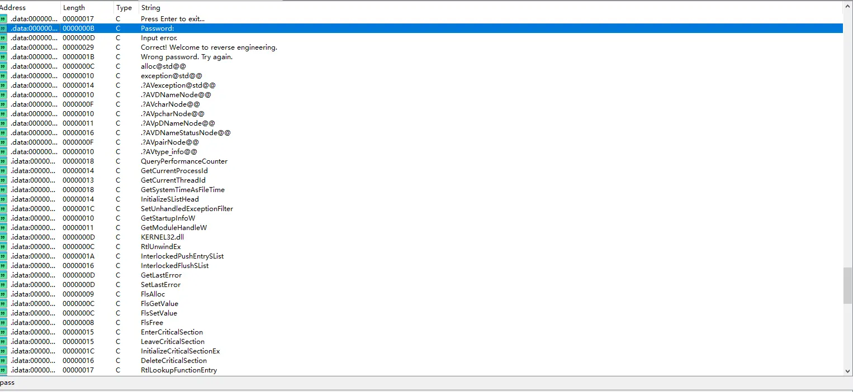Click the icon of 'QueryPerformanceCounter' row

coord(3,161)
